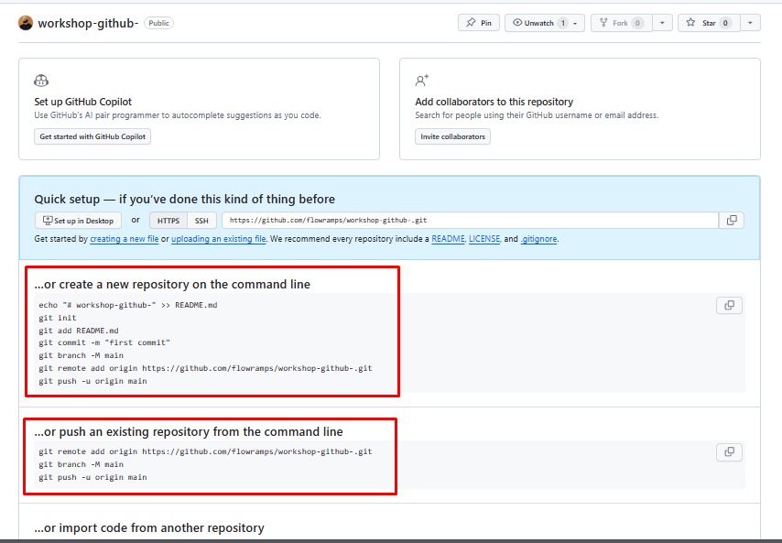Copy the push existing repository commands
Viewport: 782px width, 543px height.
tap(729, 452)
